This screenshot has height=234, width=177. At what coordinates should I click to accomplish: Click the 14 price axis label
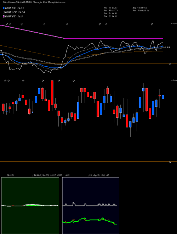coord(170,162)
